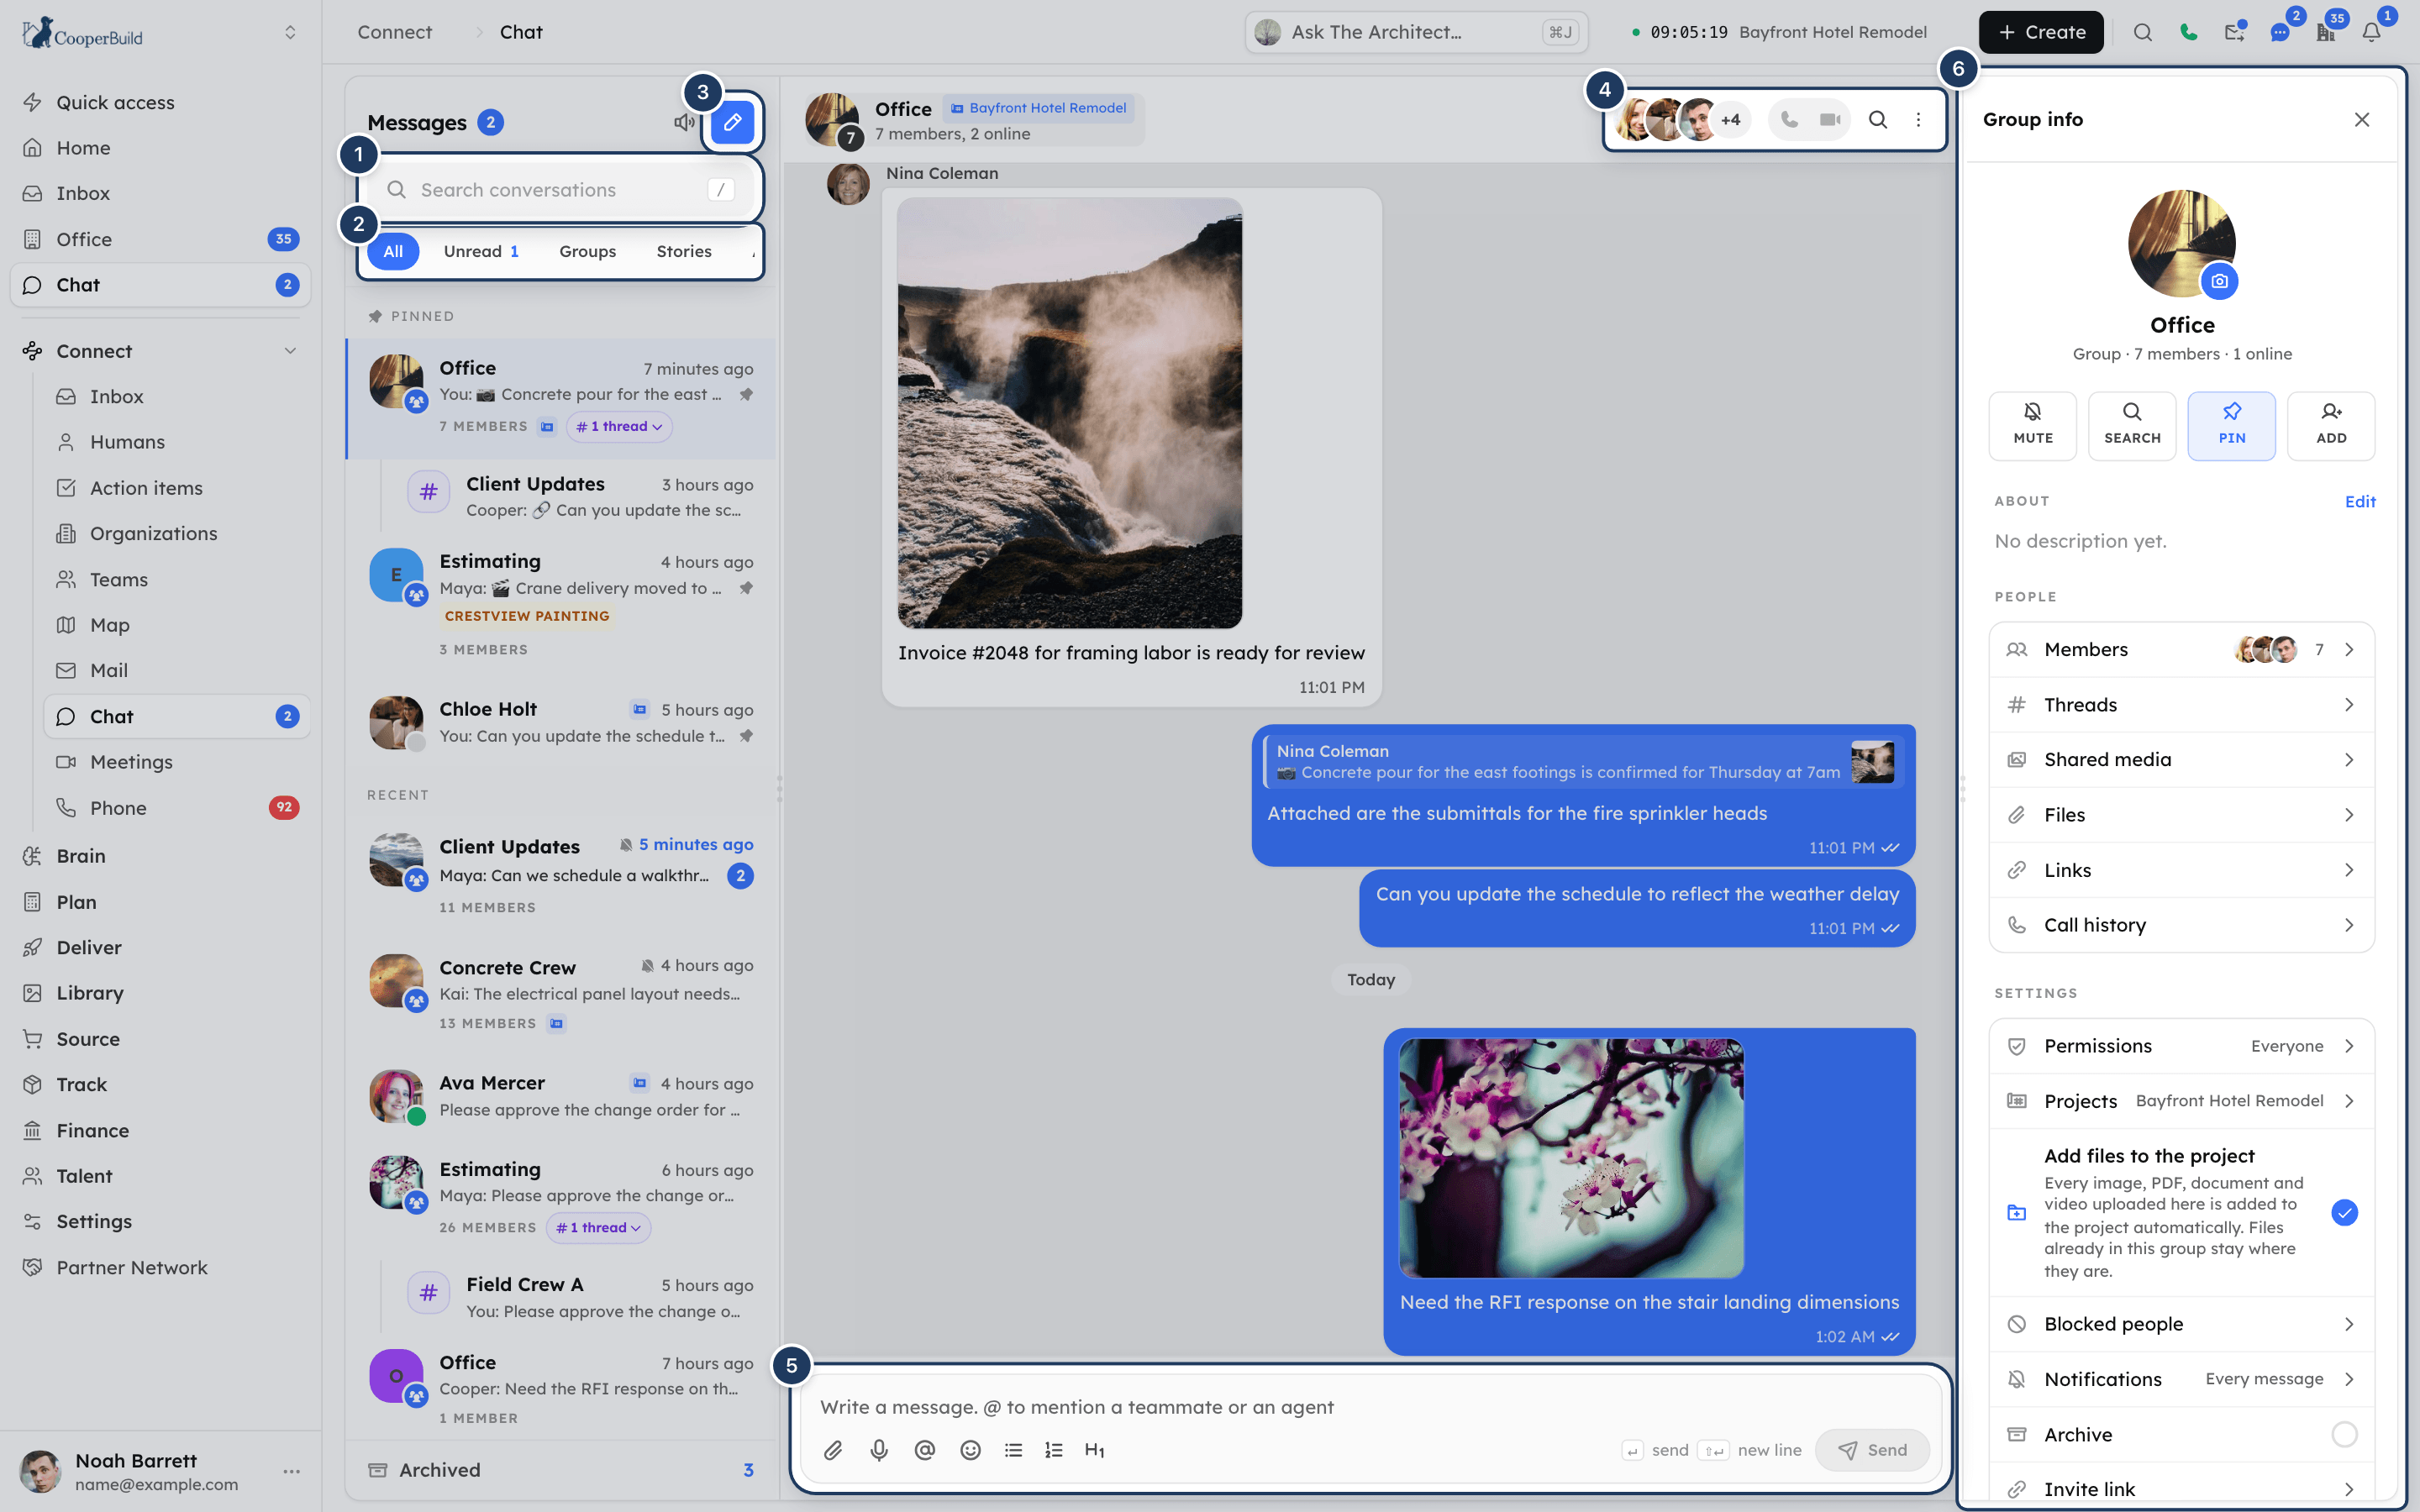This screenshot has width=2420, height=1512.
Task: Collapse the Connect section in sidebar
Action: point(290,351)
